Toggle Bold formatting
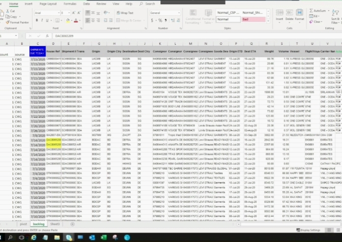The height and width of the screenshot is (242, 342). [38, 20]
